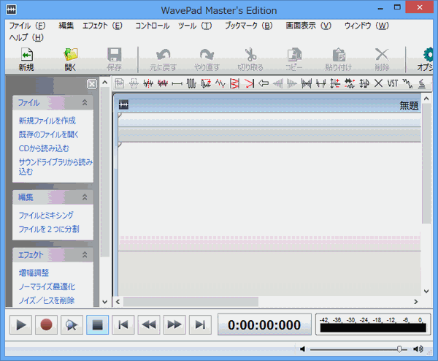Click the zigzag envelope effect icon
The image size is (438, 361).
pos(220,83)
